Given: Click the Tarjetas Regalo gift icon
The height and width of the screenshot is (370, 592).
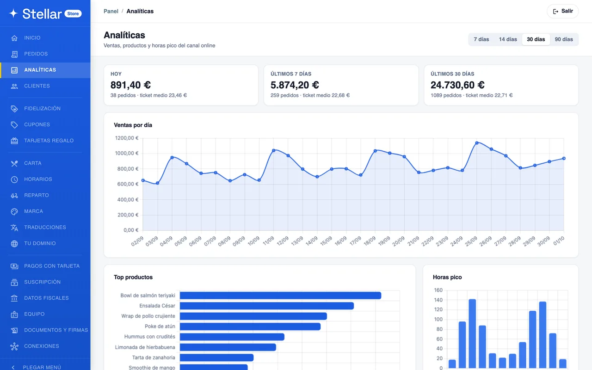Looking at the screenshot, I should 14,141.
